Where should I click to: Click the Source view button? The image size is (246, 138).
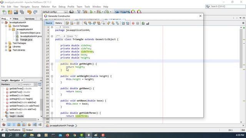tap(49, 23)
